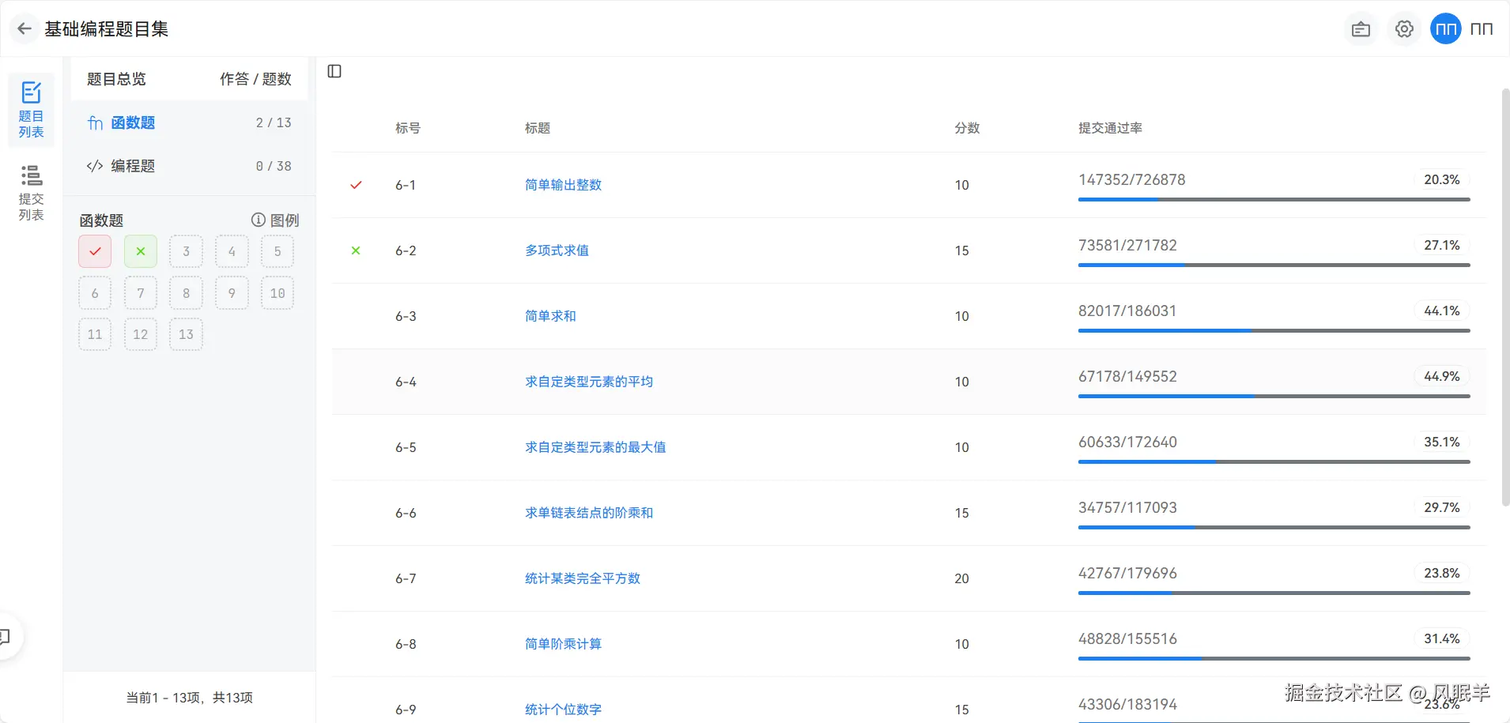
Task: Click the green cross status of 6-2
Action: click(356, 250)
